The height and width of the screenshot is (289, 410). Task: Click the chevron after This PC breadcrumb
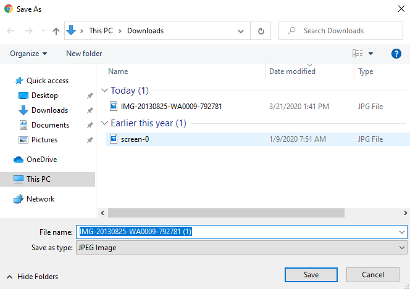120,31
